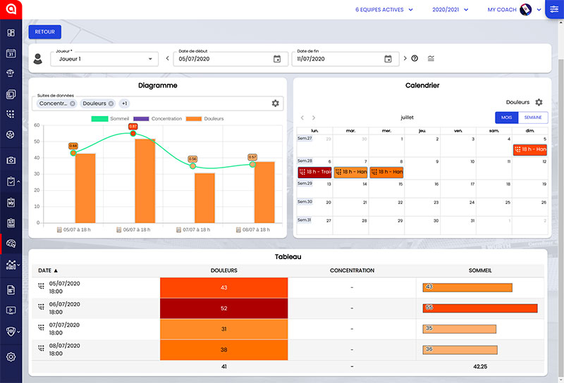This screenshot has width=564, height=383.
Task: Open the dashboard icon in the sidebar
Action: 11,32
